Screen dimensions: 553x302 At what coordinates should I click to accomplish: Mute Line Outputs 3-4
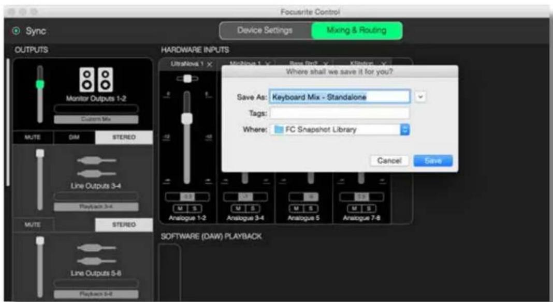tap(33, 224)
